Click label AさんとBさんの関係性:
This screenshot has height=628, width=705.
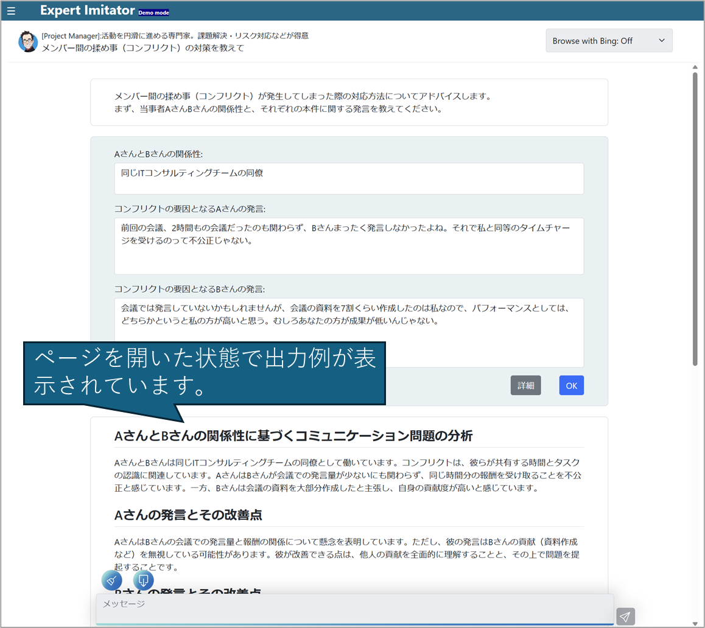(x=158, y=154)
